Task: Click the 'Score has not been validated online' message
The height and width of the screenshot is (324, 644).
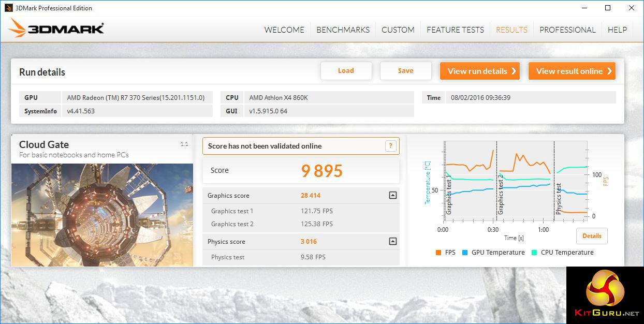Action: pyautogui.click(x=265, y=146)
